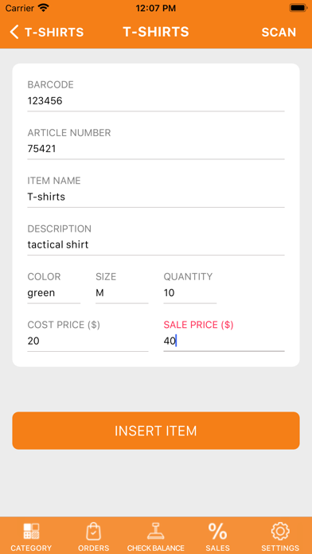Tap the INSERT ITEM button
Viewport: 312px width, 554px height.
(x=156, y=431)
